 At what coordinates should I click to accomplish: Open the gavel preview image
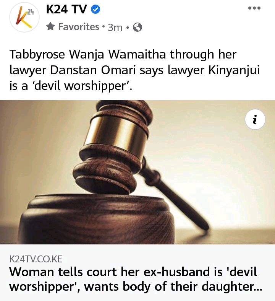pyautogui.click(x=137, y=172)
